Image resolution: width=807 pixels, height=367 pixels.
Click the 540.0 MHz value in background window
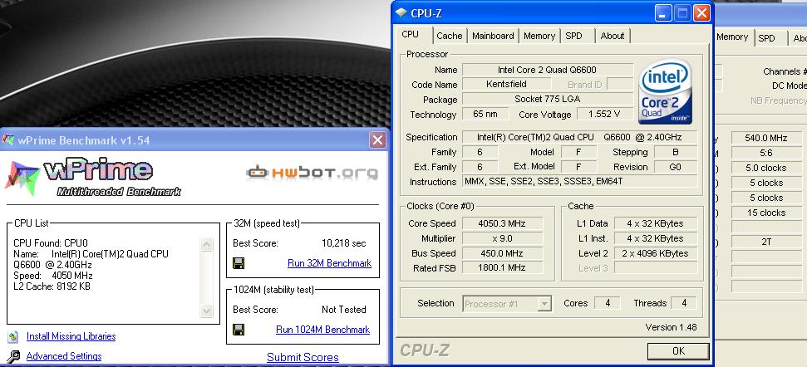point(766,138)
